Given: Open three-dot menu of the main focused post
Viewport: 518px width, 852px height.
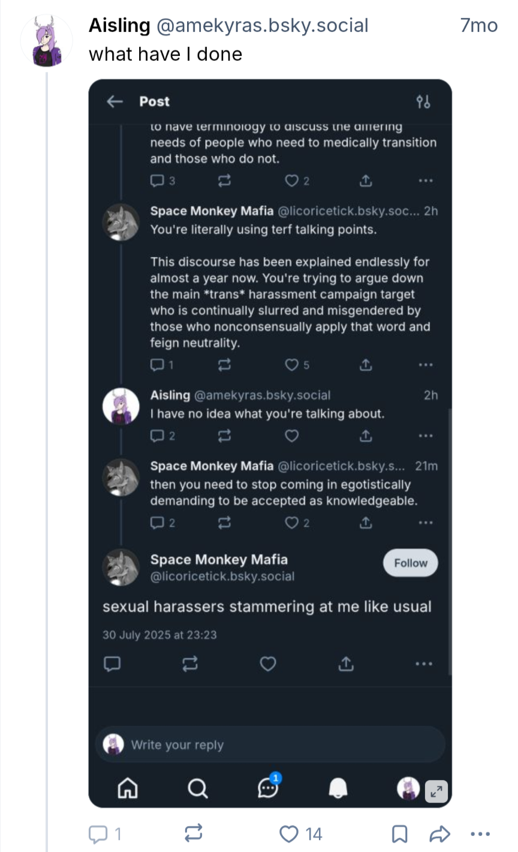Looking at the screenshot, I should [424, 664].
